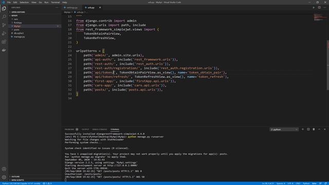Select the Terminal panel tab
329x185 pixels.
[115, 129]
